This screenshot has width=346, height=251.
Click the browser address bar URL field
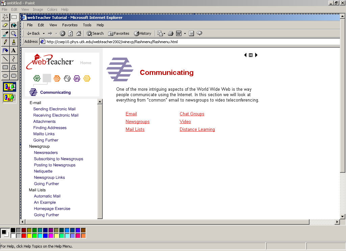click(x=189, y=42)
